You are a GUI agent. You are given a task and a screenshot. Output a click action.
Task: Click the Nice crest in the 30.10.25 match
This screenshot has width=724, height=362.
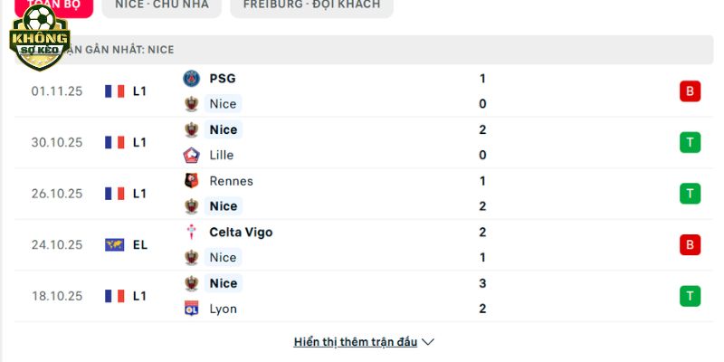click(x=191, y=129)
